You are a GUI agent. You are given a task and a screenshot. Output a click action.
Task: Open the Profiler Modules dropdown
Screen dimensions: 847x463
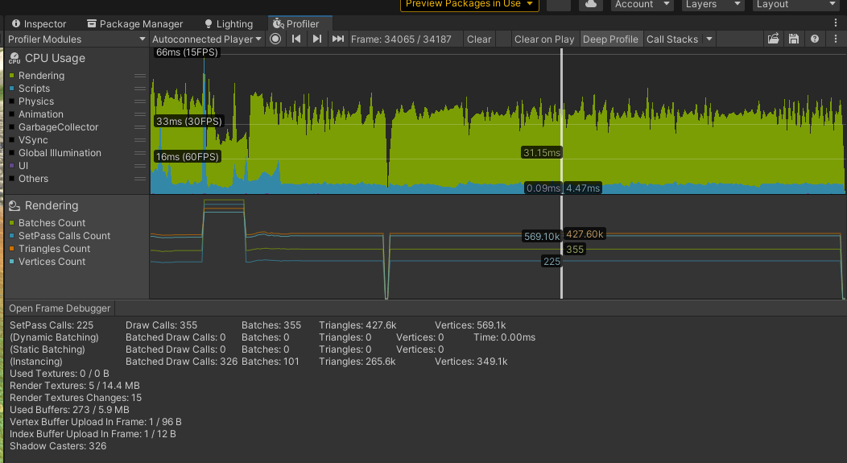click(76, 39)
